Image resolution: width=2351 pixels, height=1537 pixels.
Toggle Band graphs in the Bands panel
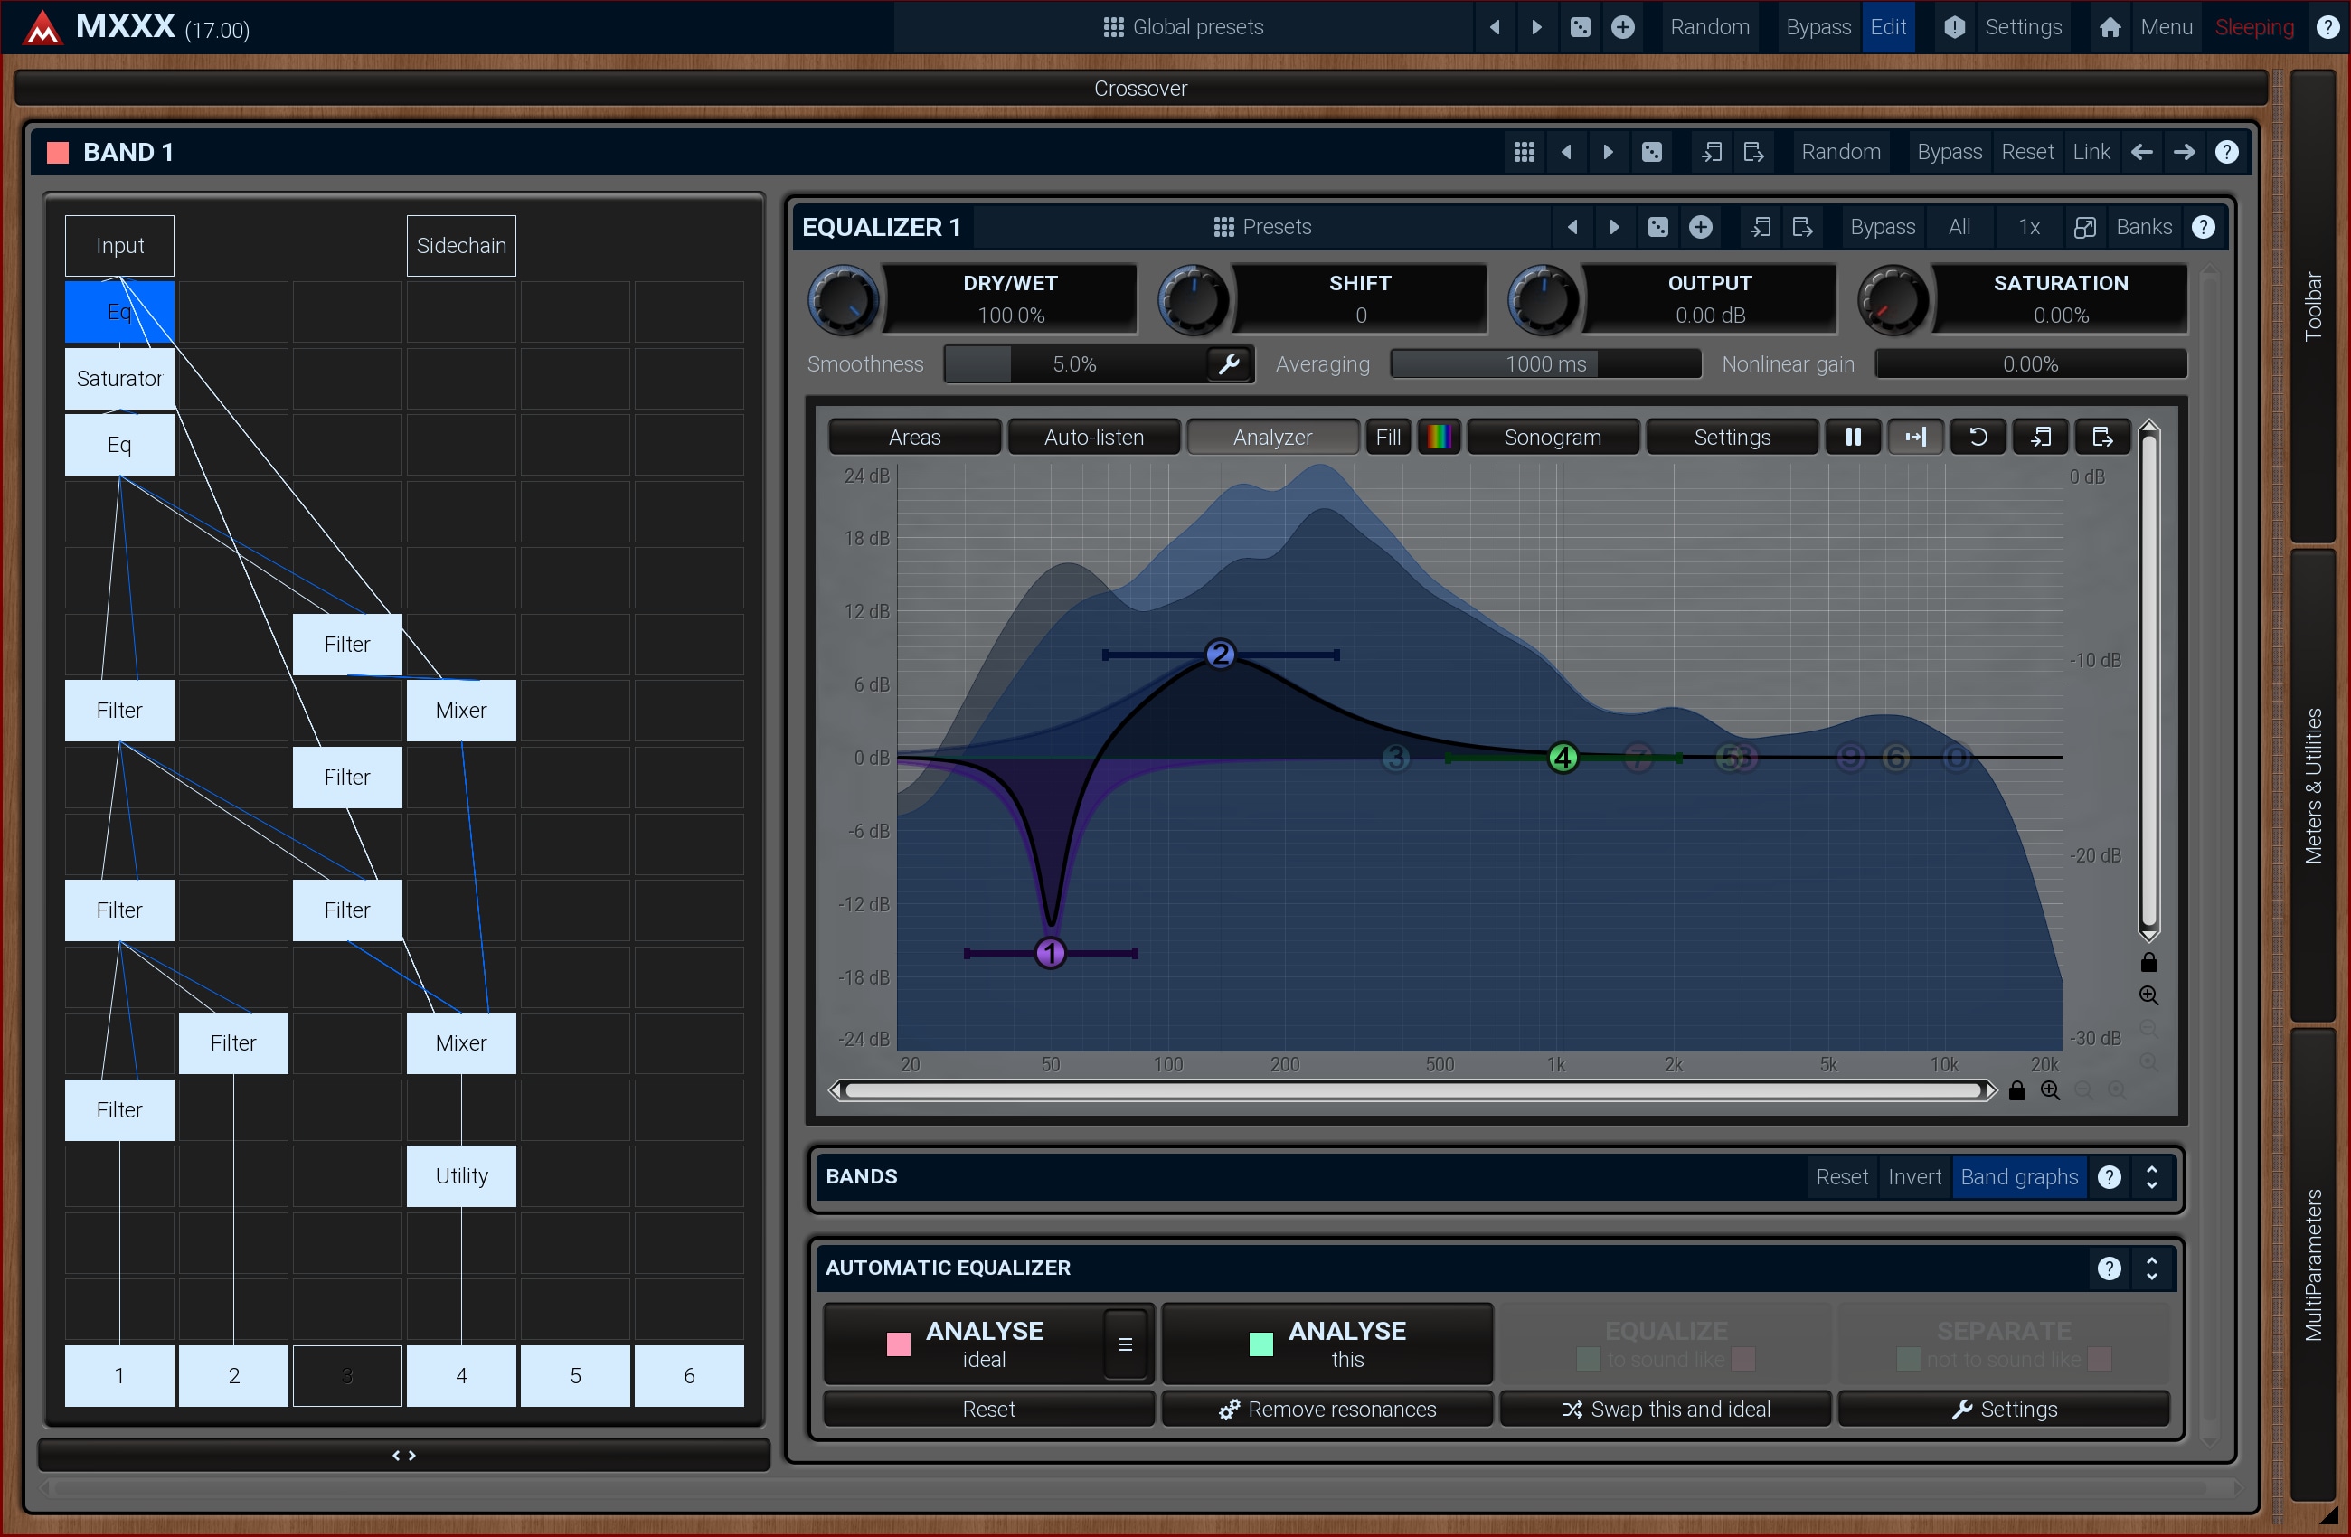pyautogui.click(x=2018, y=1176)
